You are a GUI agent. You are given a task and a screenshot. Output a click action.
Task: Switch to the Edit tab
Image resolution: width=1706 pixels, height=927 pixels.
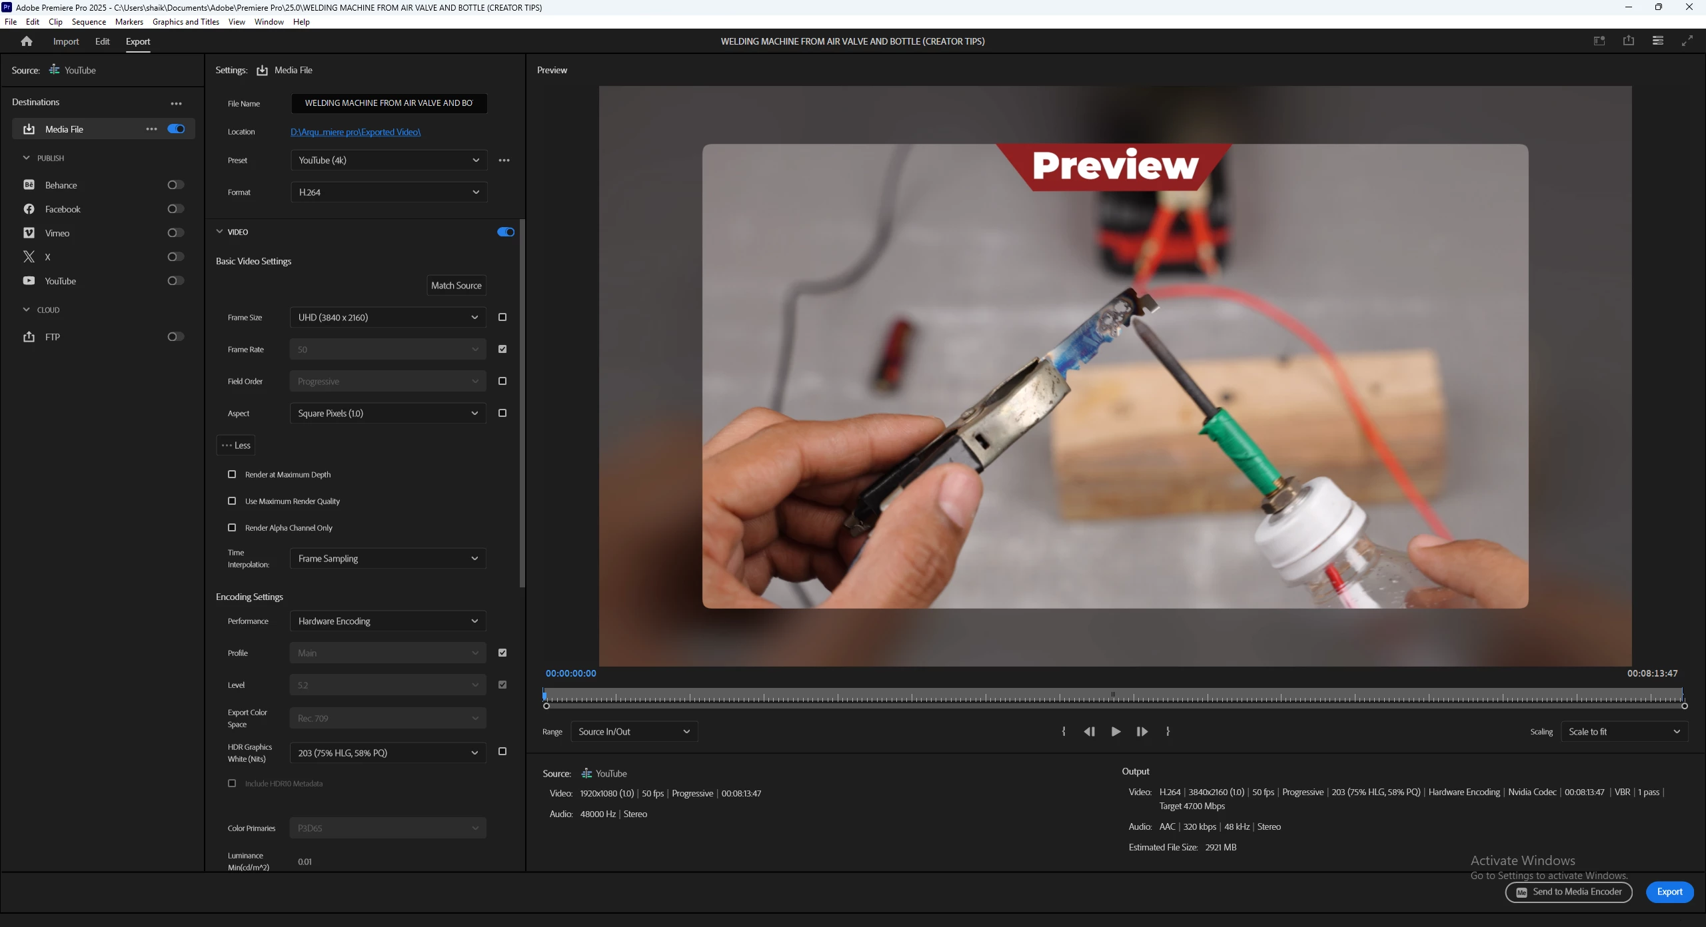click(102, 41)
